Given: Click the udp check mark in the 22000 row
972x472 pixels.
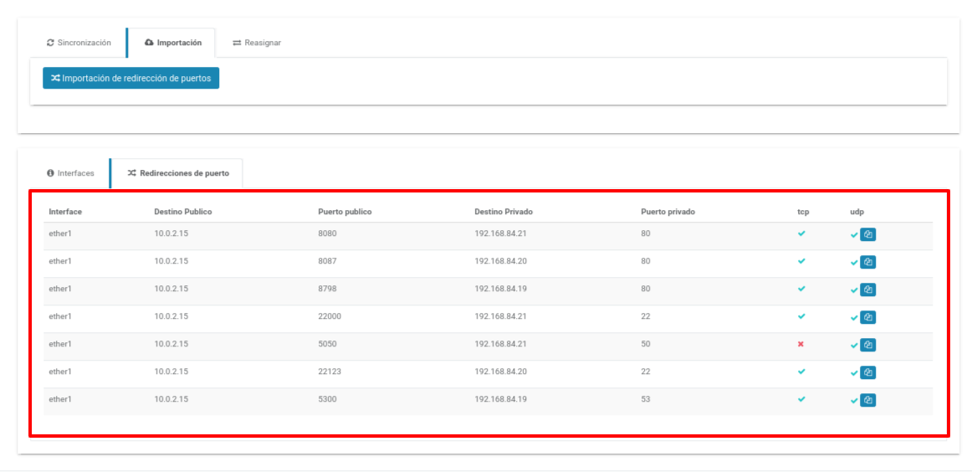Looking at the screenshot, I should pyautogui.click(x=854, y=318).
